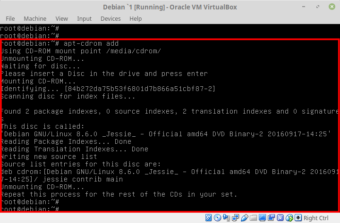Click the mouse integration status icon
The height and width of the screenshot is (223, 340).
click(x=289, y=218)
